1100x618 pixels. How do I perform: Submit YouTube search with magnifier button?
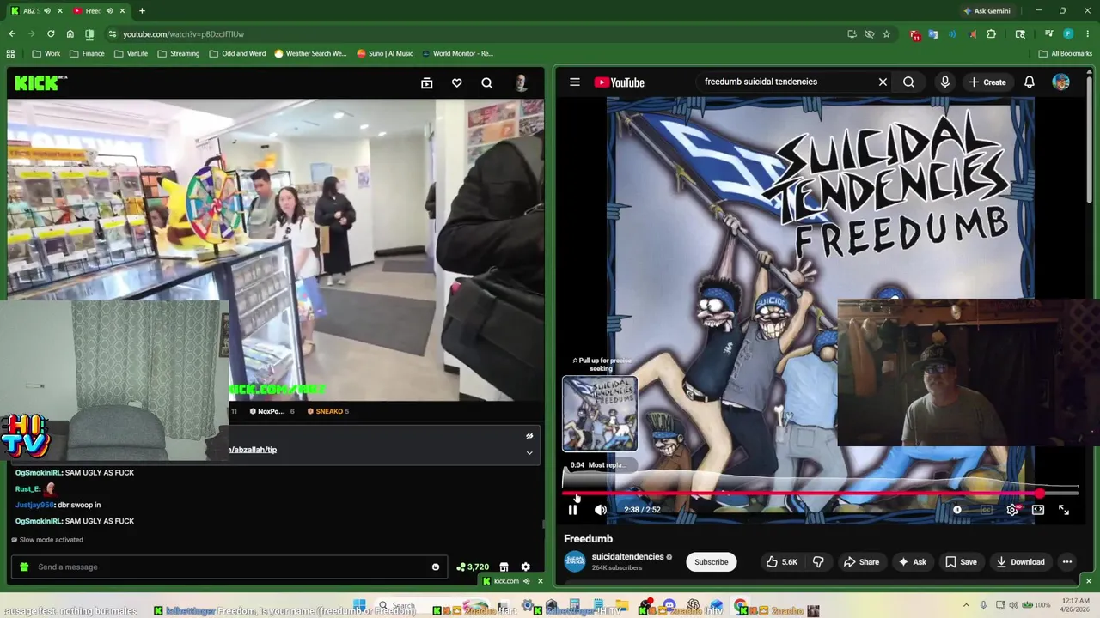click(908, 82)
